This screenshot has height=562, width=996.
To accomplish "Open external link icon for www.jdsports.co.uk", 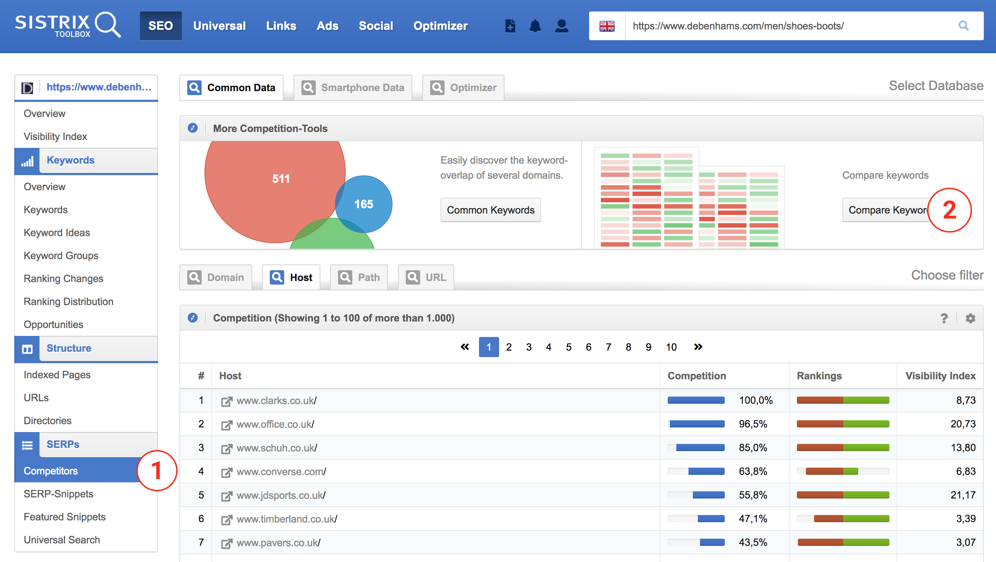I will pos(226,496).
